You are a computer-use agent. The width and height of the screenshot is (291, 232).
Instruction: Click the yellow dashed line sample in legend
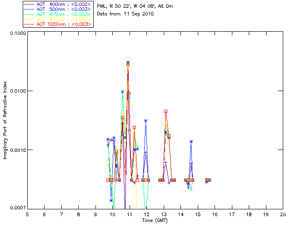coord(29,19)
